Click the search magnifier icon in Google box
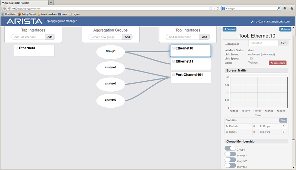 [279, 9]
